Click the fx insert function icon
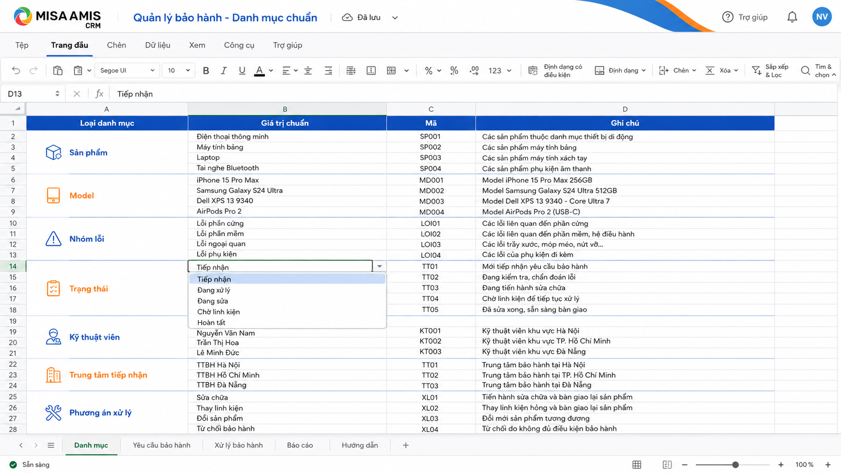841x473 pixels. pyautogui.click(x=99, y=94)
